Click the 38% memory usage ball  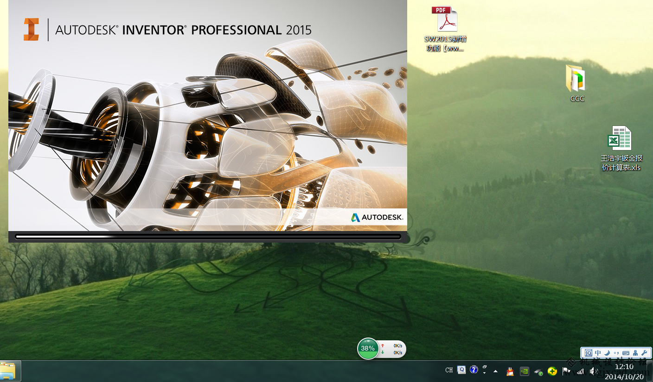[x=368, y=348]
